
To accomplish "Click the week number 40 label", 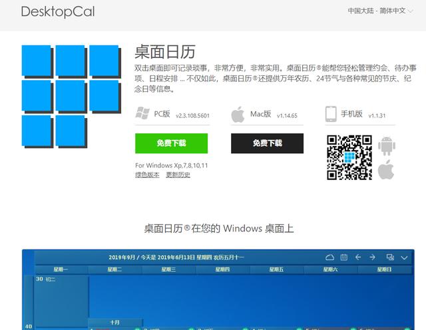I will click(29, 326).
